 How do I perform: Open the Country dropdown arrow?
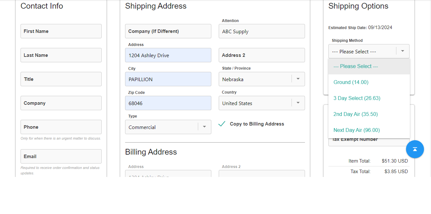click(298, 103)
